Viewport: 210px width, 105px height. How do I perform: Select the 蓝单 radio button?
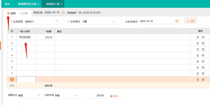(x=9, y=13)
